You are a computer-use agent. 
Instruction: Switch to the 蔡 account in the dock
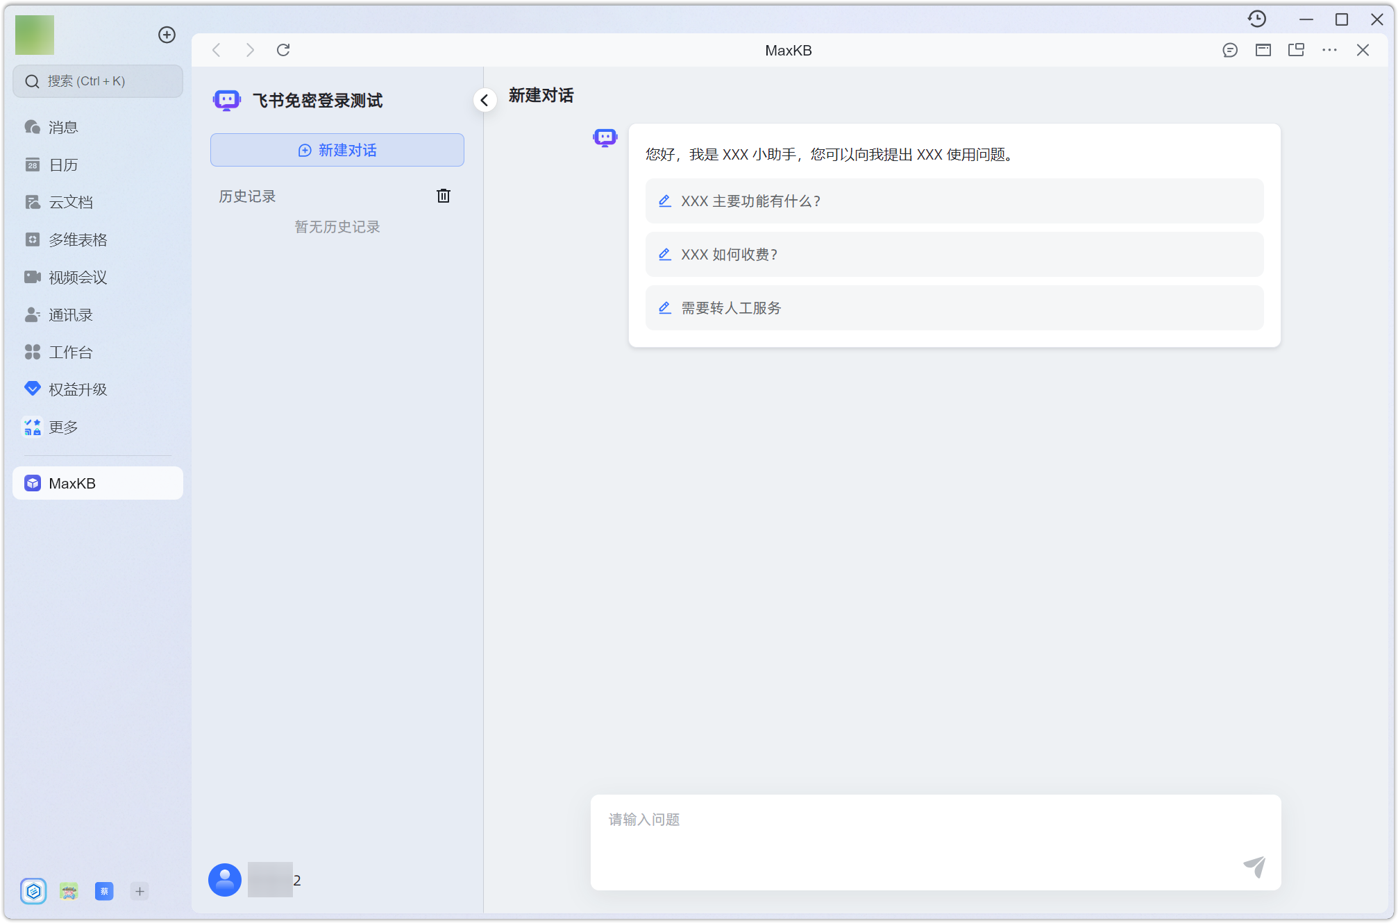pyautogui.click(x=104, y=891)
